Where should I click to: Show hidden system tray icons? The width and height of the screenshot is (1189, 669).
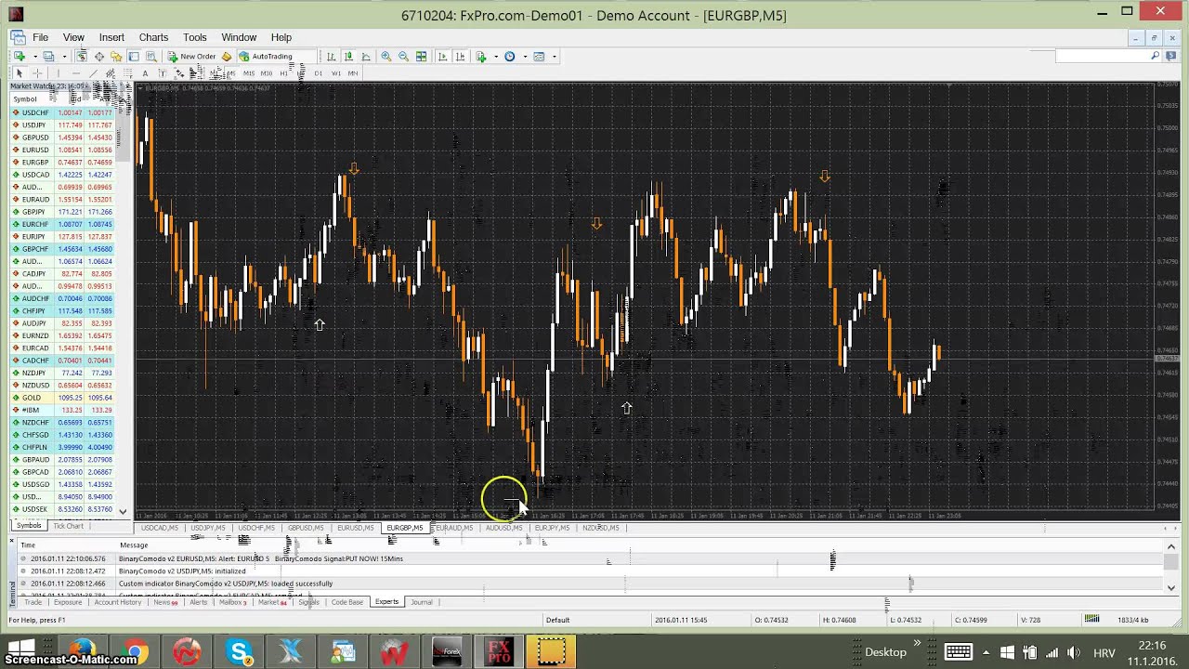pyautogui.click(x=985, y=652)
